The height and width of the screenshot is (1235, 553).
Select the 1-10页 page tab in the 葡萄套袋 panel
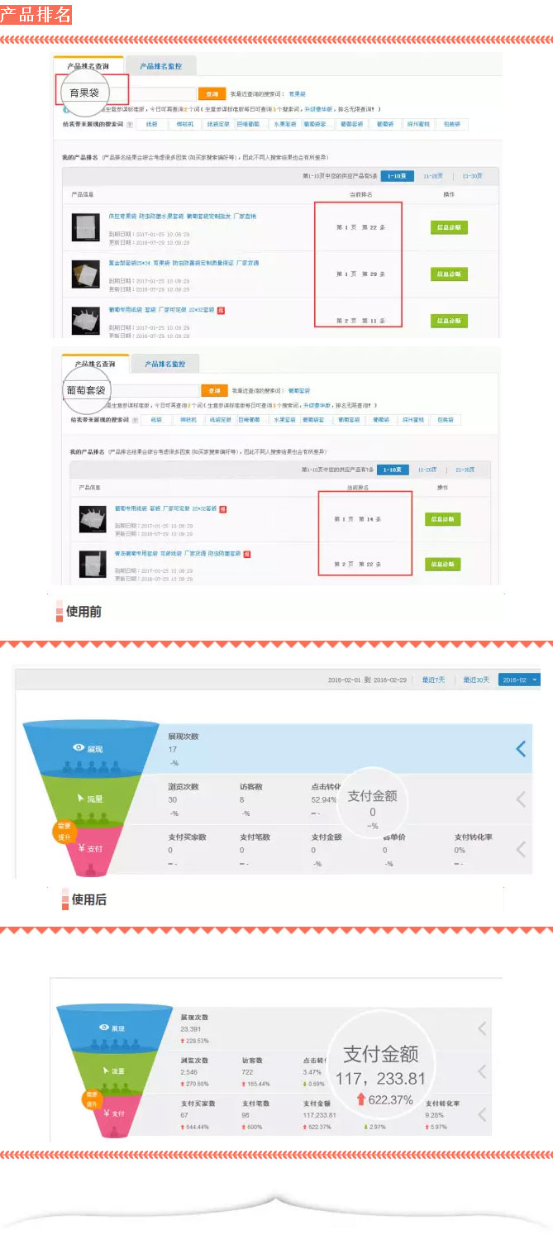[x=393, y=470]
